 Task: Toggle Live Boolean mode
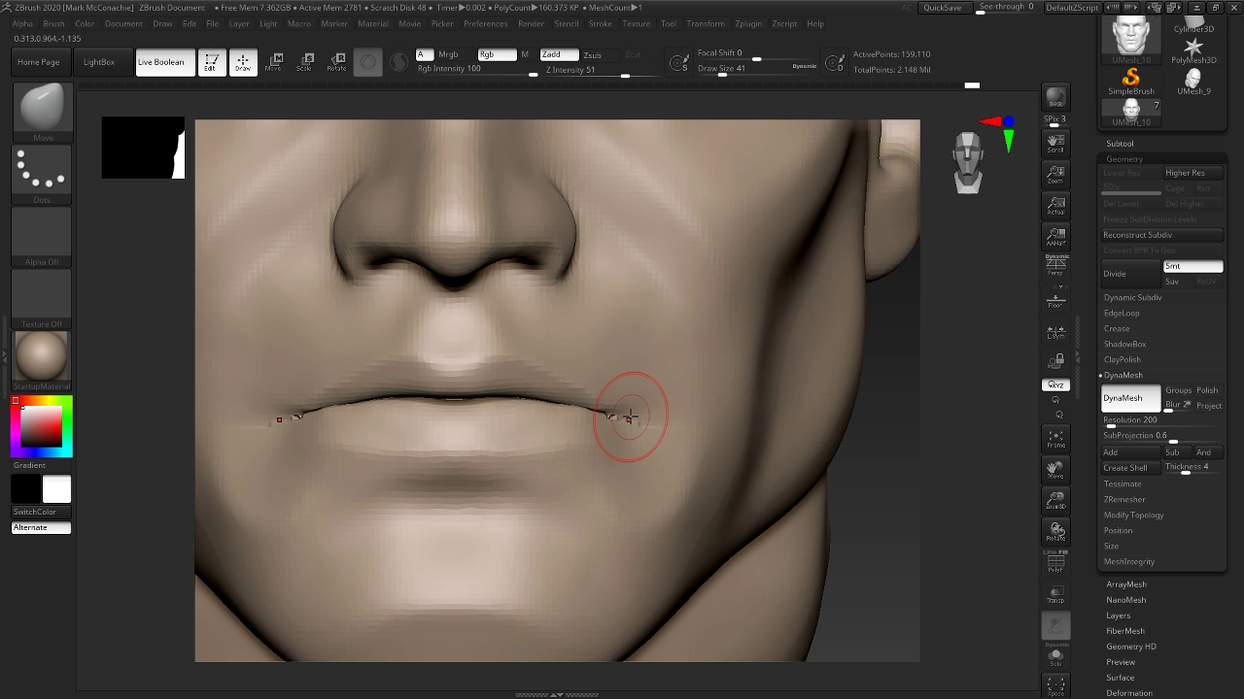pyautogui.click(x=160, y=62)
